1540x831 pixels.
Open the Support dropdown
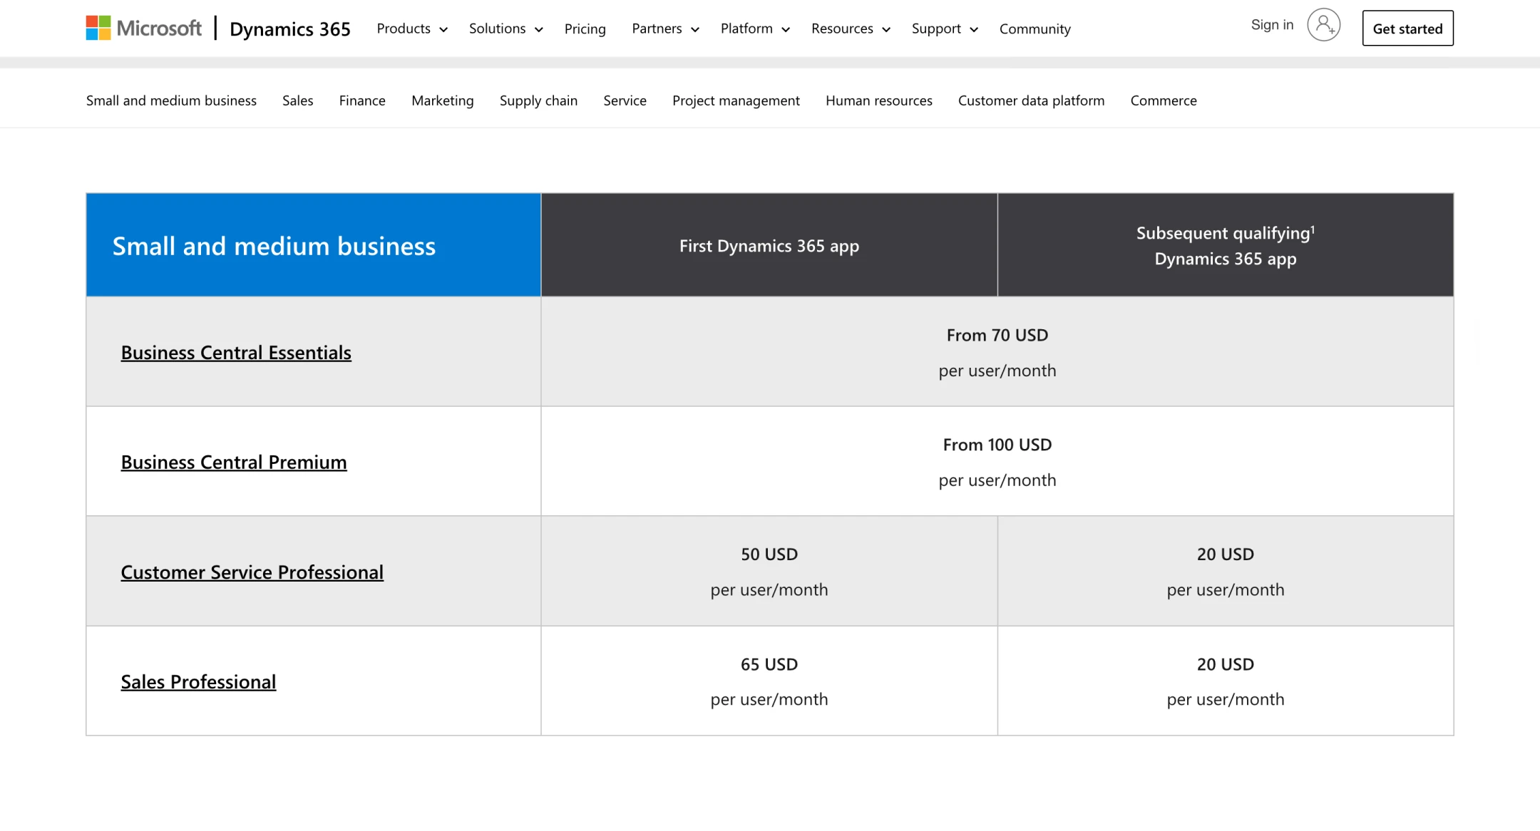tap(944, 29)
